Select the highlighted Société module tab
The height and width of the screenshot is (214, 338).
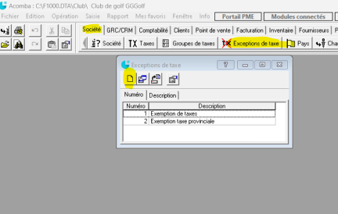92,29
